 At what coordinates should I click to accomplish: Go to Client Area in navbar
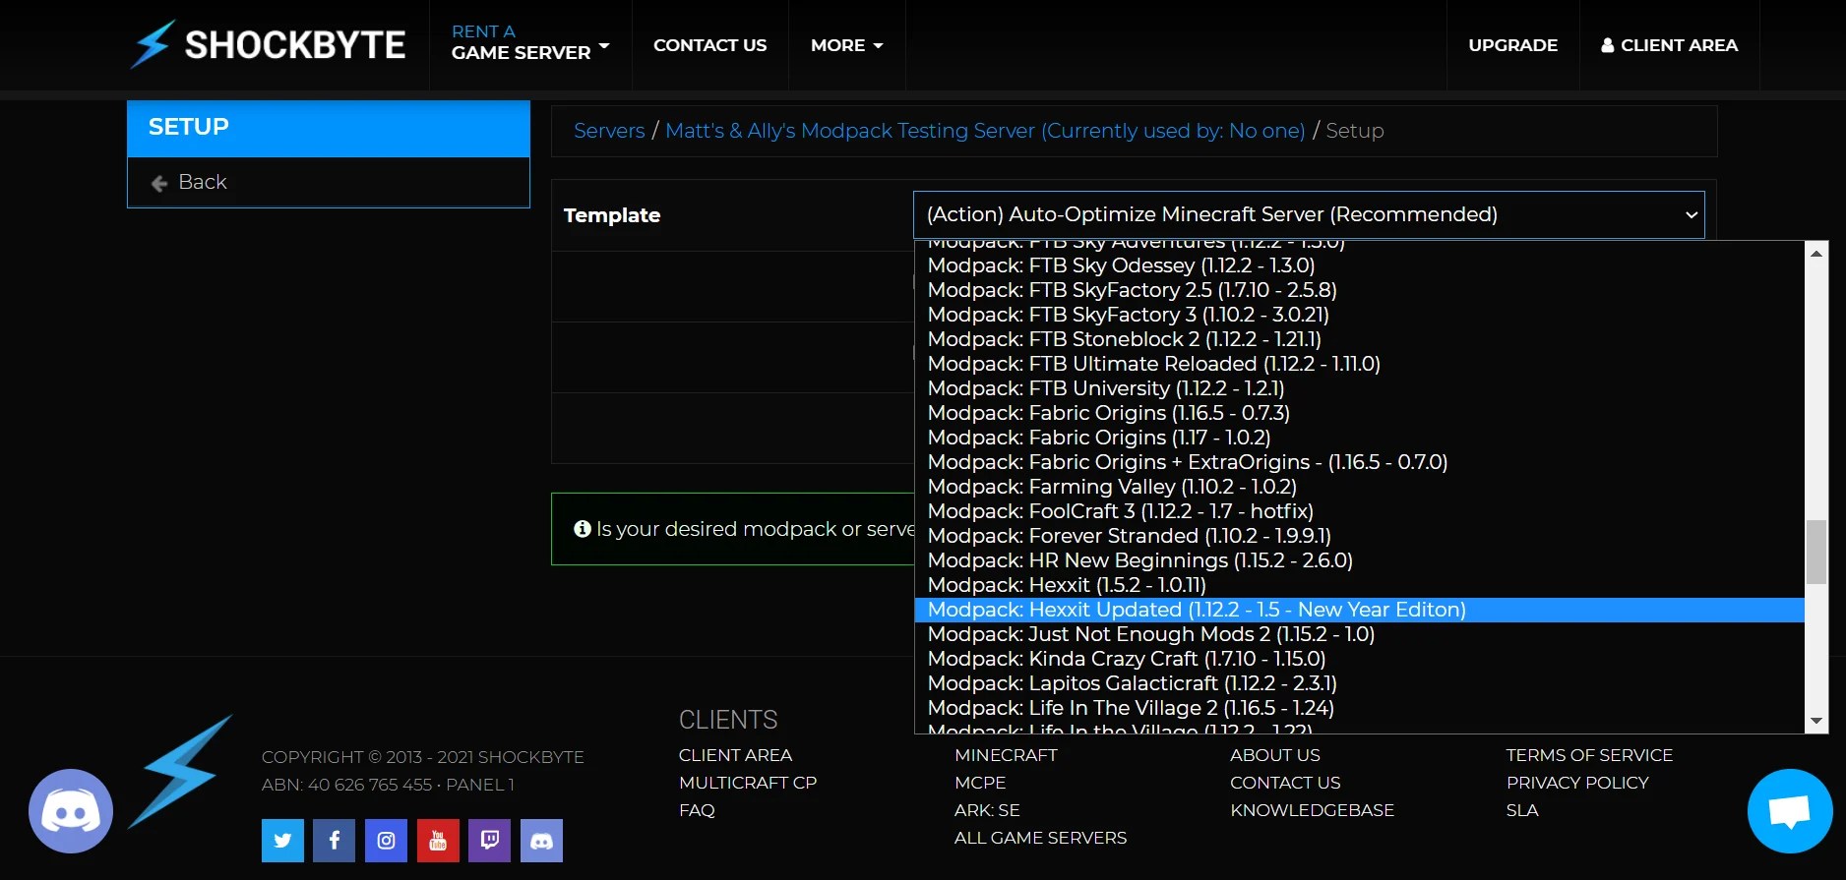[x=1670, y=45]
